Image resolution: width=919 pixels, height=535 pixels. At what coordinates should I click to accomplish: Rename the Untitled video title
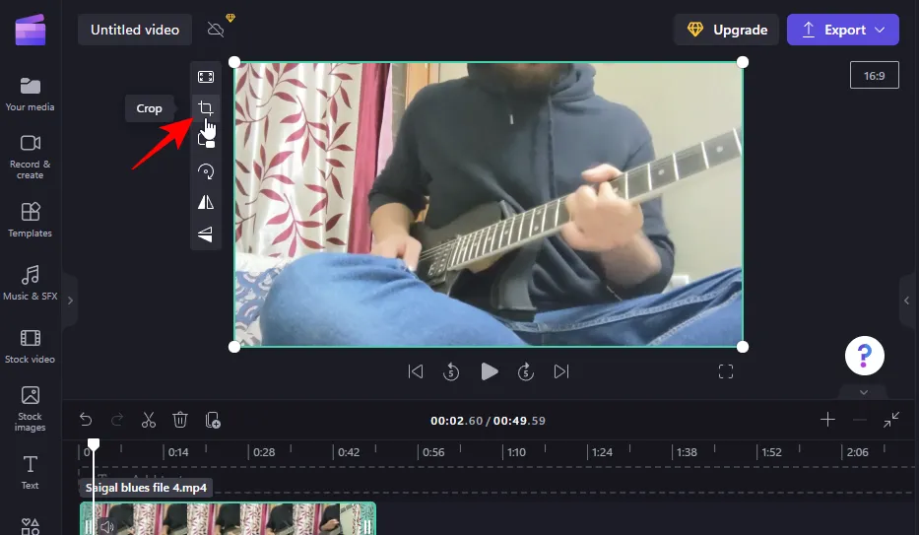coord(135,30)
